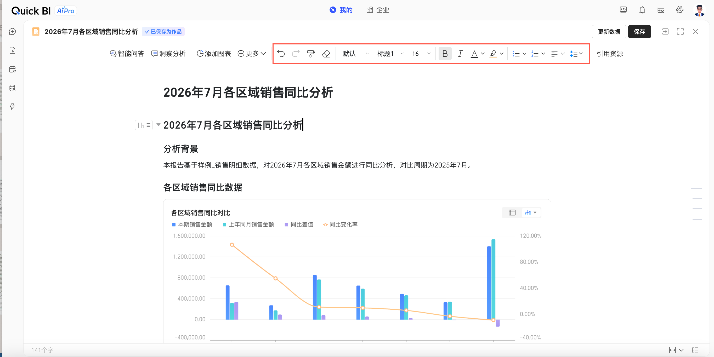Activate the format painter tool
Screen dimensions: 714x357
tap(311, 54)
